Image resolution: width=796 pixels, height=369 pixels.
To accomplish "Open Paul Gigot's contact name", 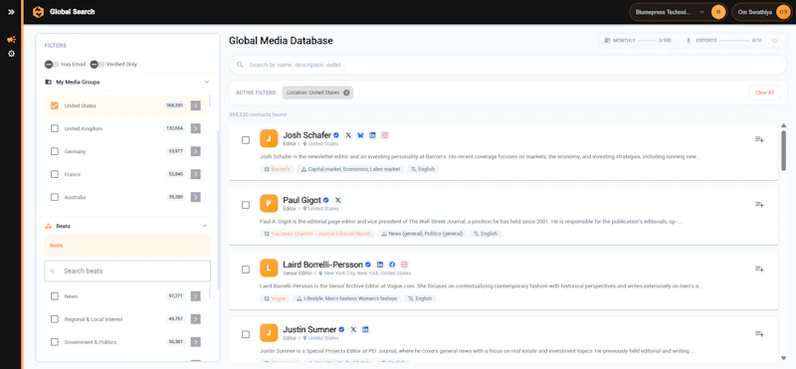I will point(302,200).
